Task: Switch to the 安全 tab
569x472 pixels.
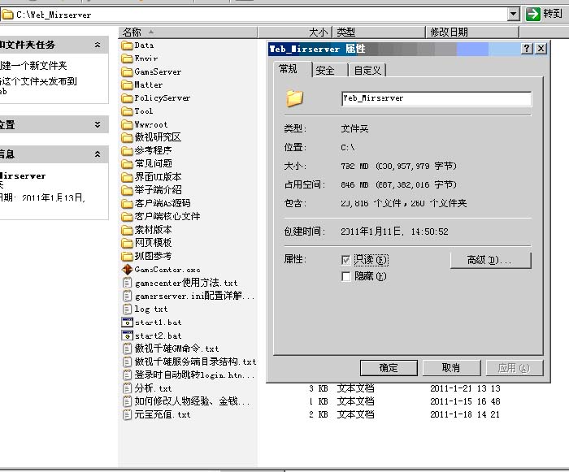Action: click(x=325, y=71)
